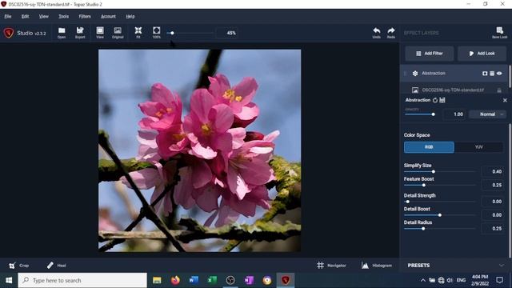Delete the Abstraction layer via trash icon

(x=492, y=74)
